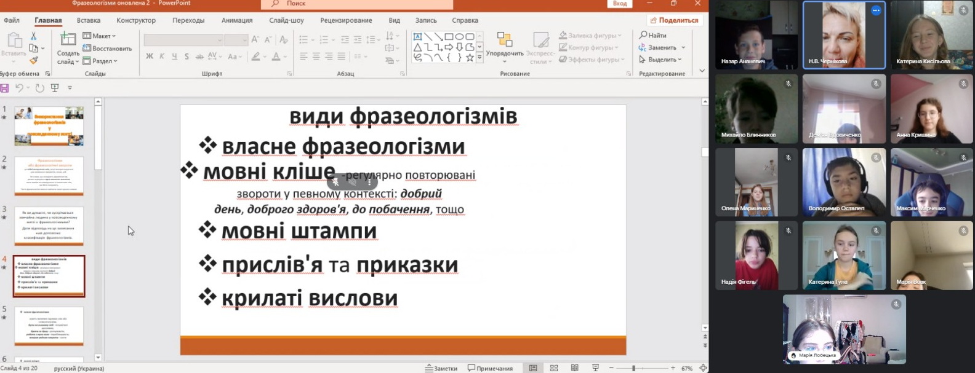Viewport: 975px width, 373px height.
Task: Increase font size with larger A icon
Action: coord(256,40)
